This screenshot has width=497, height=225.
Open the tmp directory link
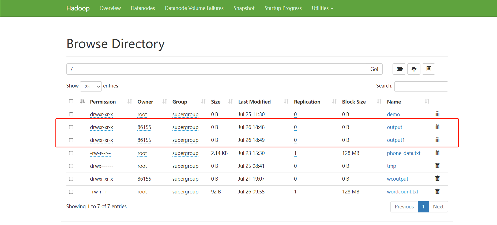(x=391, y=166)
